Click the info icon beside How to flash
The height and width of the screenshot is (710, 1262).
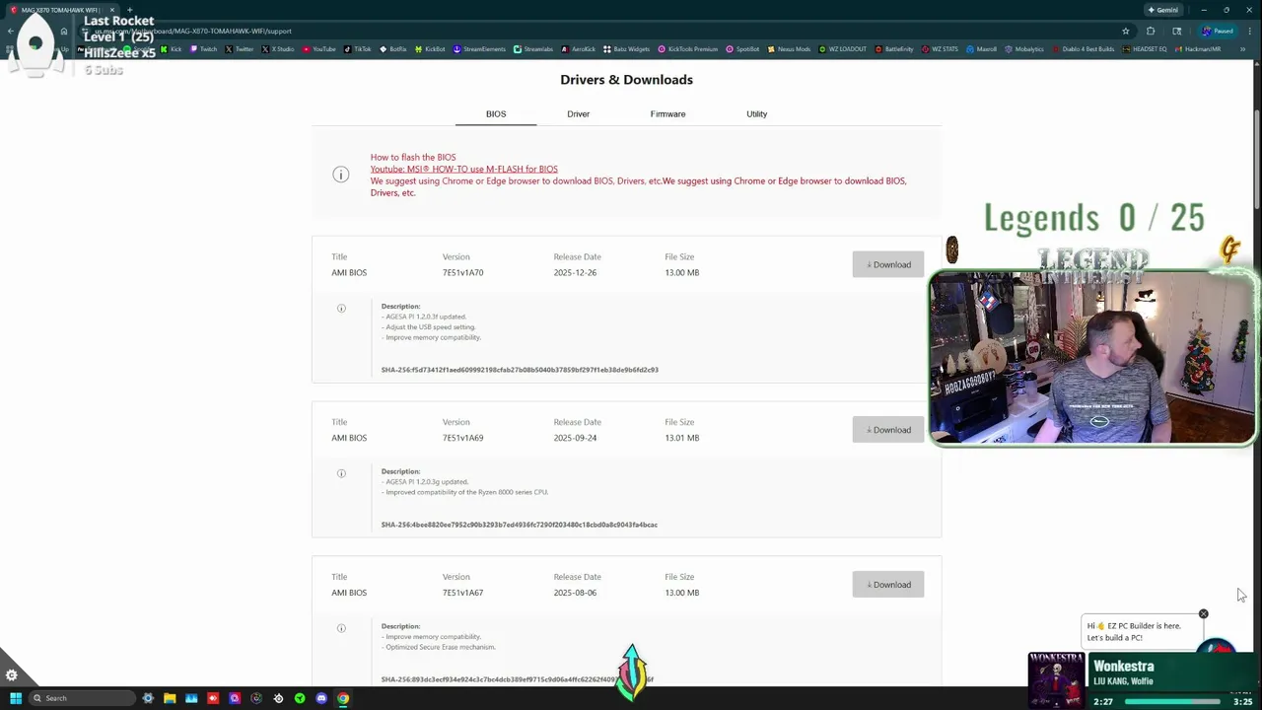pyautogui.click(x=341, y=175)
